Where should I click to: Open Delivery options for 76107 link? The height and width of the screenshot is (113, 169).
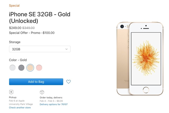(x=54, y=104)
